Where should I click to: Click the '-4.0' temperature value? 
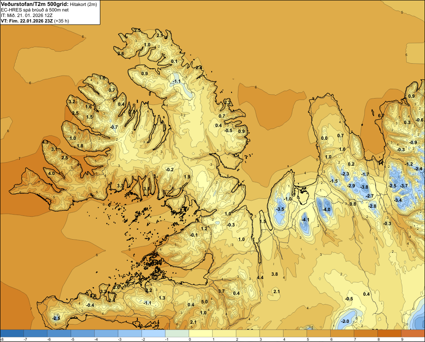tap(326, 209)
